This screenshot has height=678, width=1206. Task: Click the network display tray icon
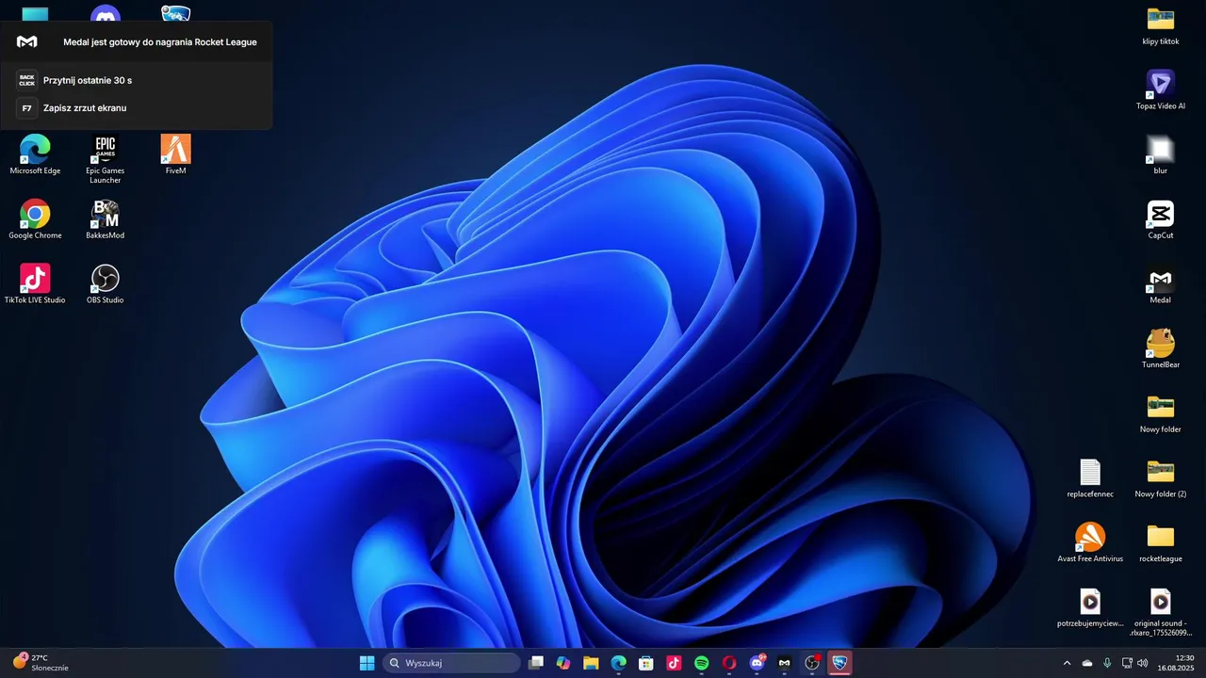click(1127, 663)
